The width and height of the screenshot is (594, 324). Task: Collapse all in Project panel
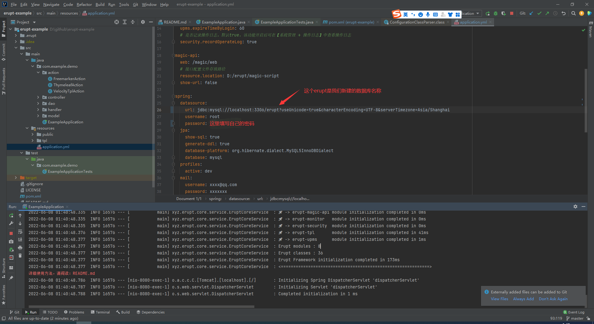click(133, 22)
